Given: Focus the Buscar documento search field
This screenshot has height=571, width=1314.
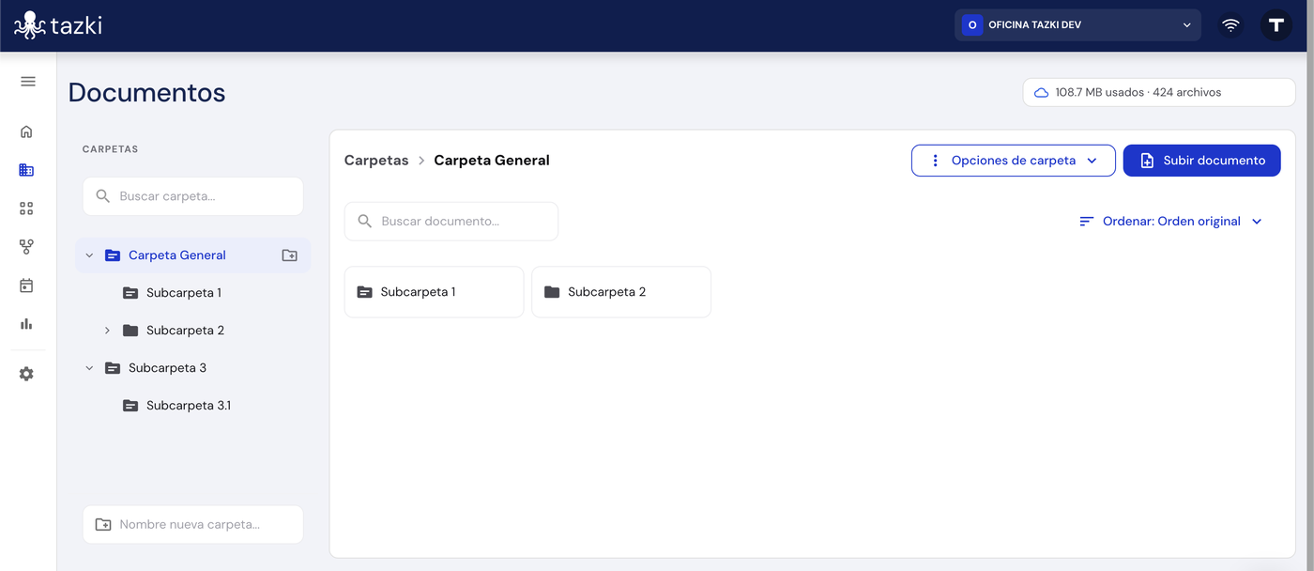Looking at the screenshot, I should click(x=451, y=222).
